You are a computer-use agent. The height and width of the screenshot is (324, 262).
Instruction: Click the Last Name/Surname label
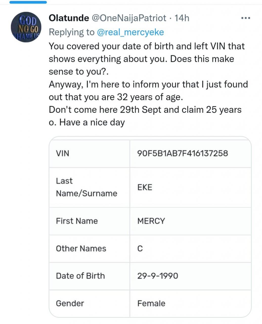point(86,187)
